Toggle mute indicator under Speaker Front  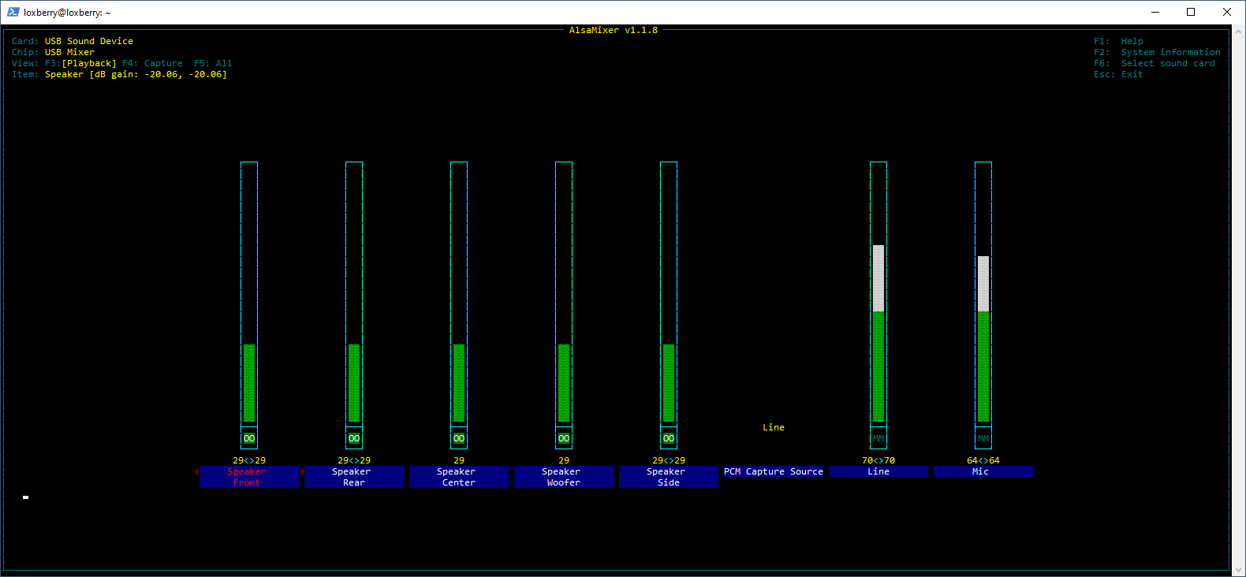pos(249,438)
